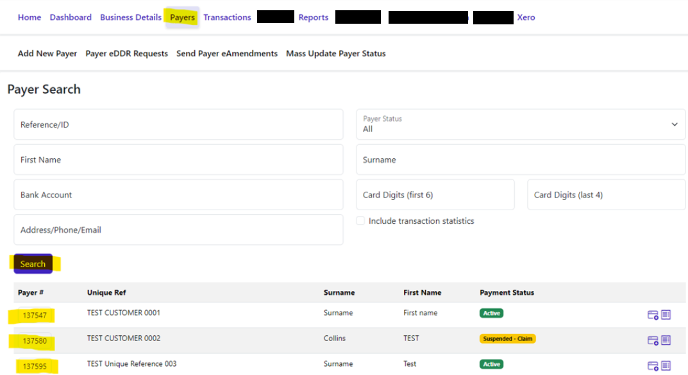Open transaction list icon for payer 137547
The width and height of the screenshot is (688, 375).
[x=666, y=315]
